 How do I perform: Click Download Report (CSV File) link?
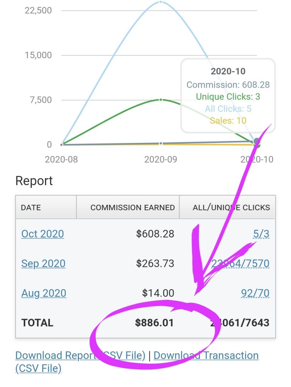tap(80, 355)
